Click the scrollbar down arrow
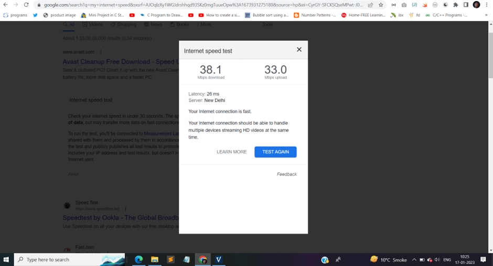Image resolution: width=493 pixels, height=266 pixels. point(490,251)
